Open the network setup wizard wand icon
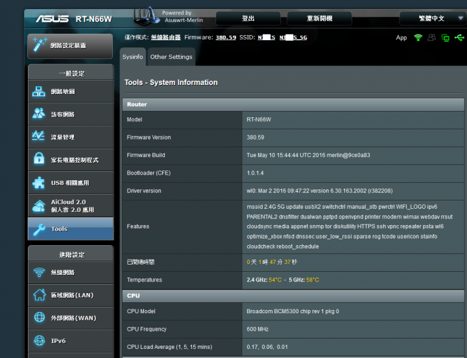The image size is (467, 358). [40, 44]
